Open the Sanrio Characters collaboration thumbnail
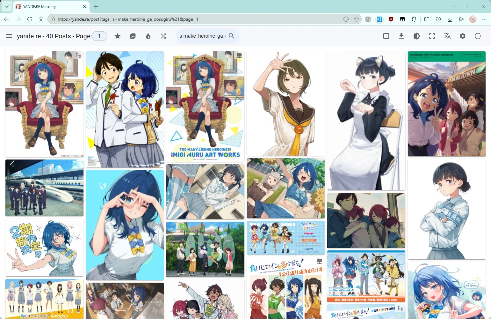The width and height of the screenshot is (491, 319). point(366,276)
